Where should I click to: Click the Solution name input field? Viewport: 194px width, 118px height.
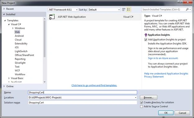pyautogui.click(x=82, y=103)
